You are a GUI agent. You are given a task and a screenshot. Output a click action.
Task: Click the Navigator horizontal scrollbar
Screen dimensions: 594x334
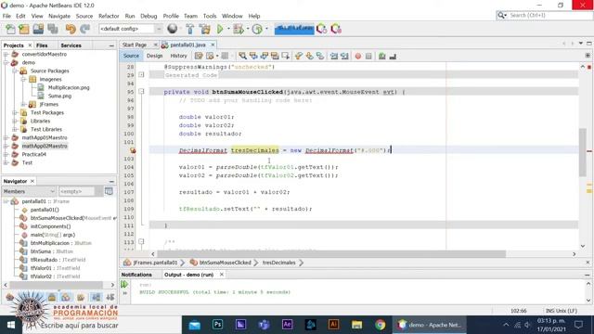click(x=56, y=285)
